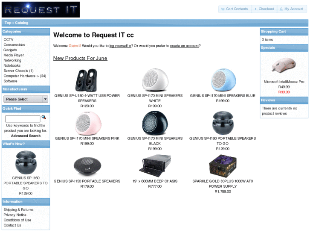Click the Shopping Cart box heading
Image resolution: width=310 pixels, height=233 pixels.
[x=284, y=32]
